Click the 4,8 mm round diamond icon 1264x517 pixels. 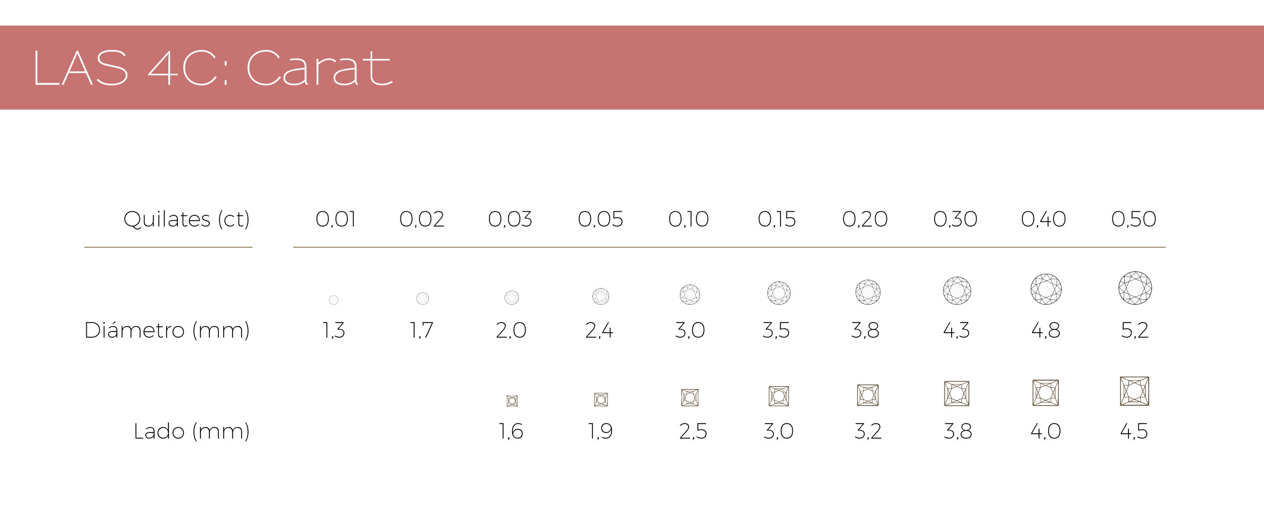pyautogui.click(x=1046, y=289)
